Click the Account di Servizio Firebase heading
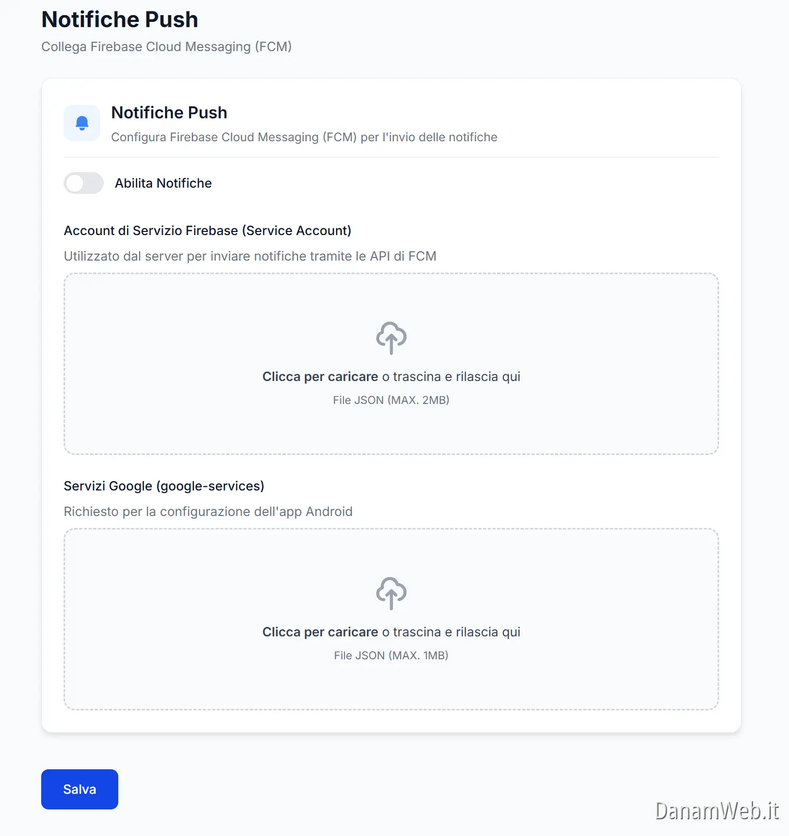 tap(207, 230)
